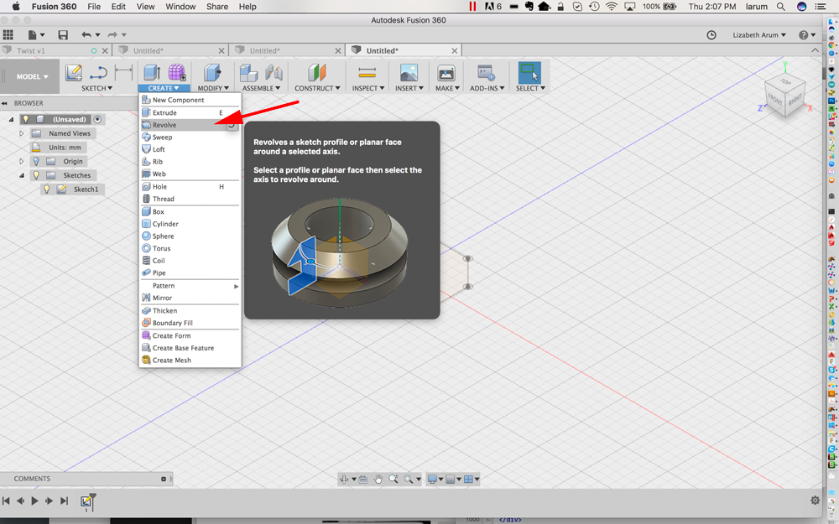Select the Press Pull icon above MODIFY
This screenshot has width=839, height=524.
coord(213,73)
